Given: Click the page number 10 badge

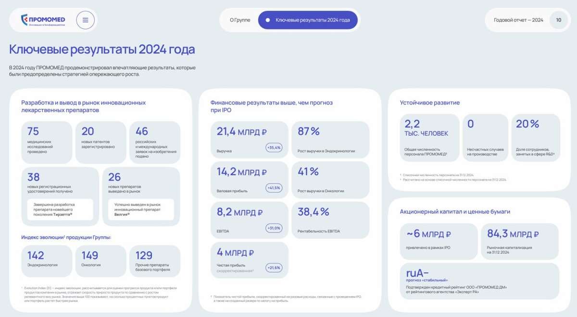Looking at the screenshot, I should pyautogui.click(x=558, y=20).
